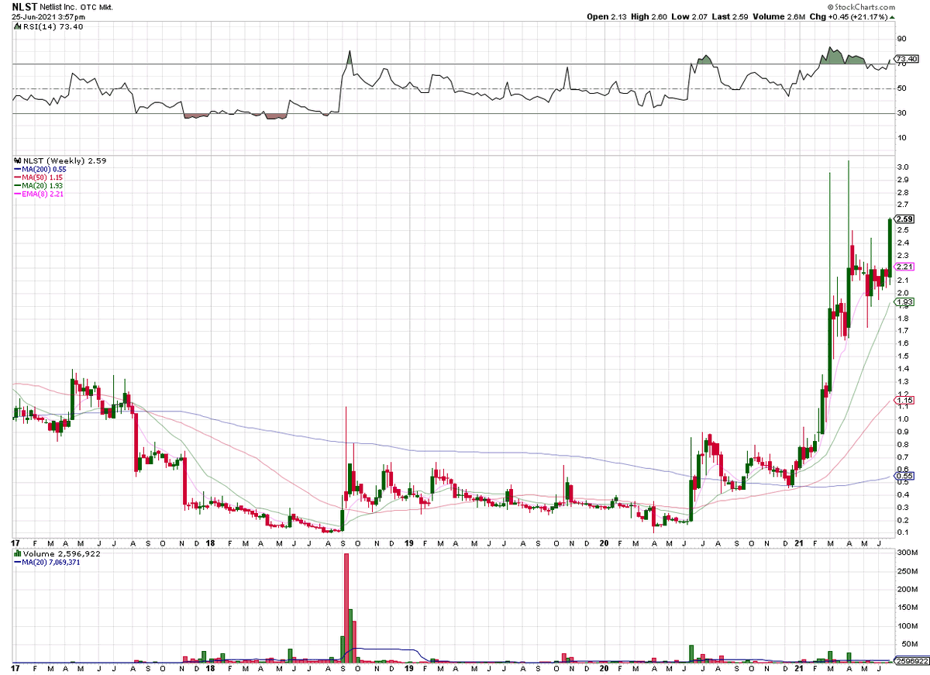This screenshot has width=930, height=675.
Task: Click the candlestick icon beside NLST (Weekly)
Action: click(16, 160)
